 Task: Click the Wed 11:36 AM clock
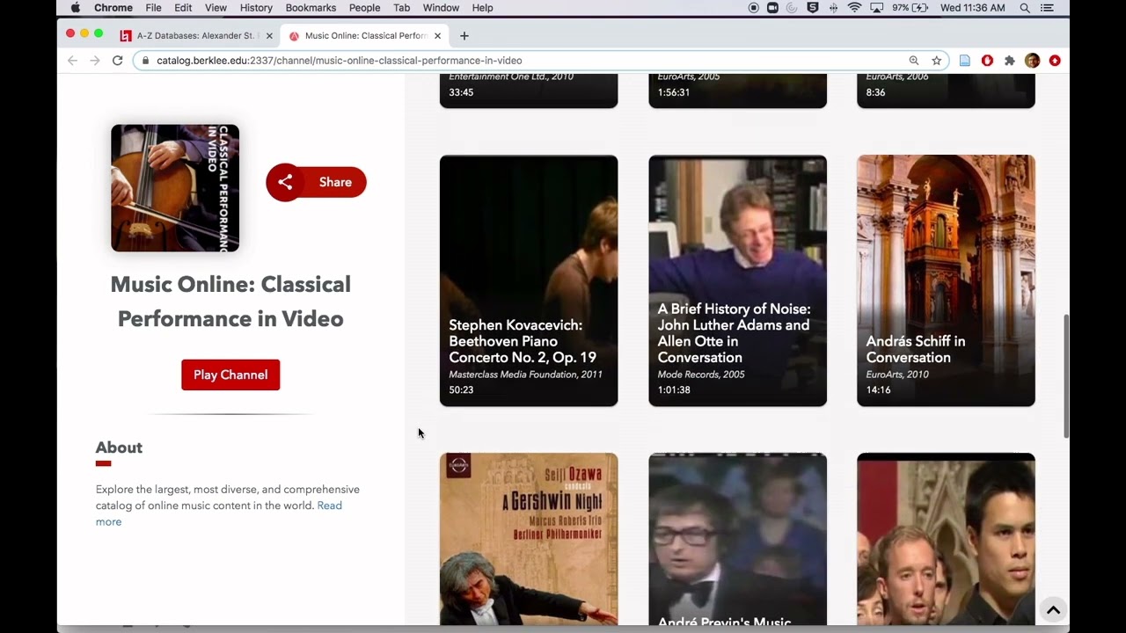972,8
